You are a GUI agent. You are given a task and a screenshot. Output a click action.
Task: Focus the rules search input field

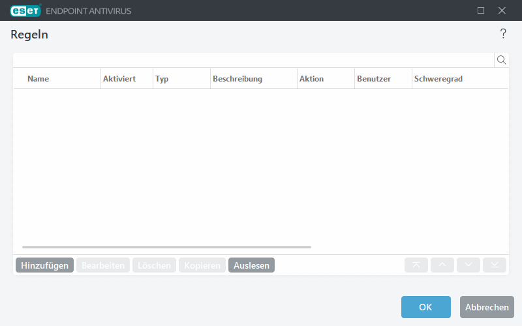tap(253, 60)
